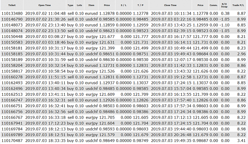The height and width of the screenshot is (144, 248).
Task: Click the S / L column header
Action: pos(123,5)
